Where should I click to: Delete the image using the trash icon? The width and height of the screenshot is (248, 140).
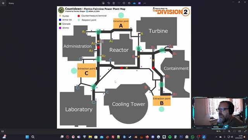[x=114, y=3]
